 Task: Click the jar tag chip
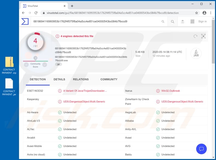pos(59,64)
